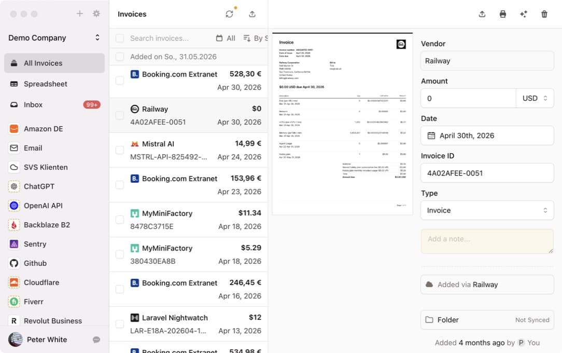Click the Amount field showing 0
562x353 pixels.
(469, 98)
